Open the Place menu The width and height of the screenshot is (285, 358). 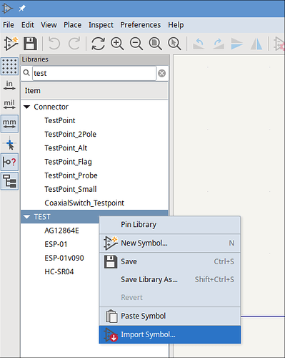click(x=72, y=25)
